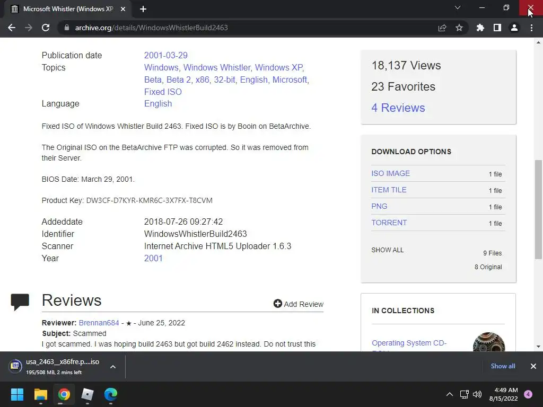The height and width of the screenshot is (407, 543).
Task: Open Roblox Studio taskbar icon
Action: tap(87, 394)
